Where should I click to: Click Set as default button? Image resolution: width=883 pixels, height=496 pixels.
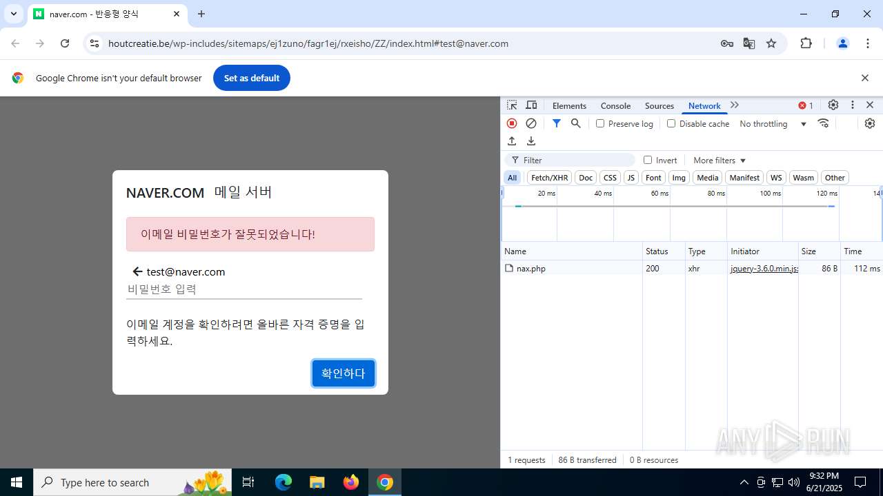tap(252, 78)
